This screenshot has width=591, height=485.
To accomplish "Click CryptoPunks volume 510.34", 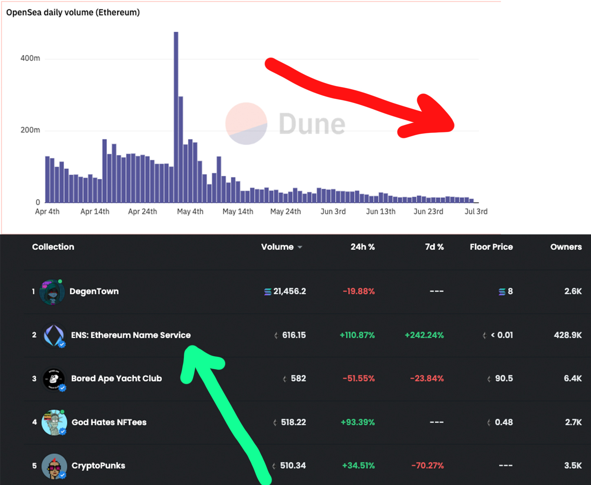I will (x=293, y=465).
